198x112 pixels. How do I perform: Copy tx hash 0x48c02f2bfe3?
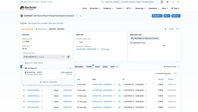42,96
